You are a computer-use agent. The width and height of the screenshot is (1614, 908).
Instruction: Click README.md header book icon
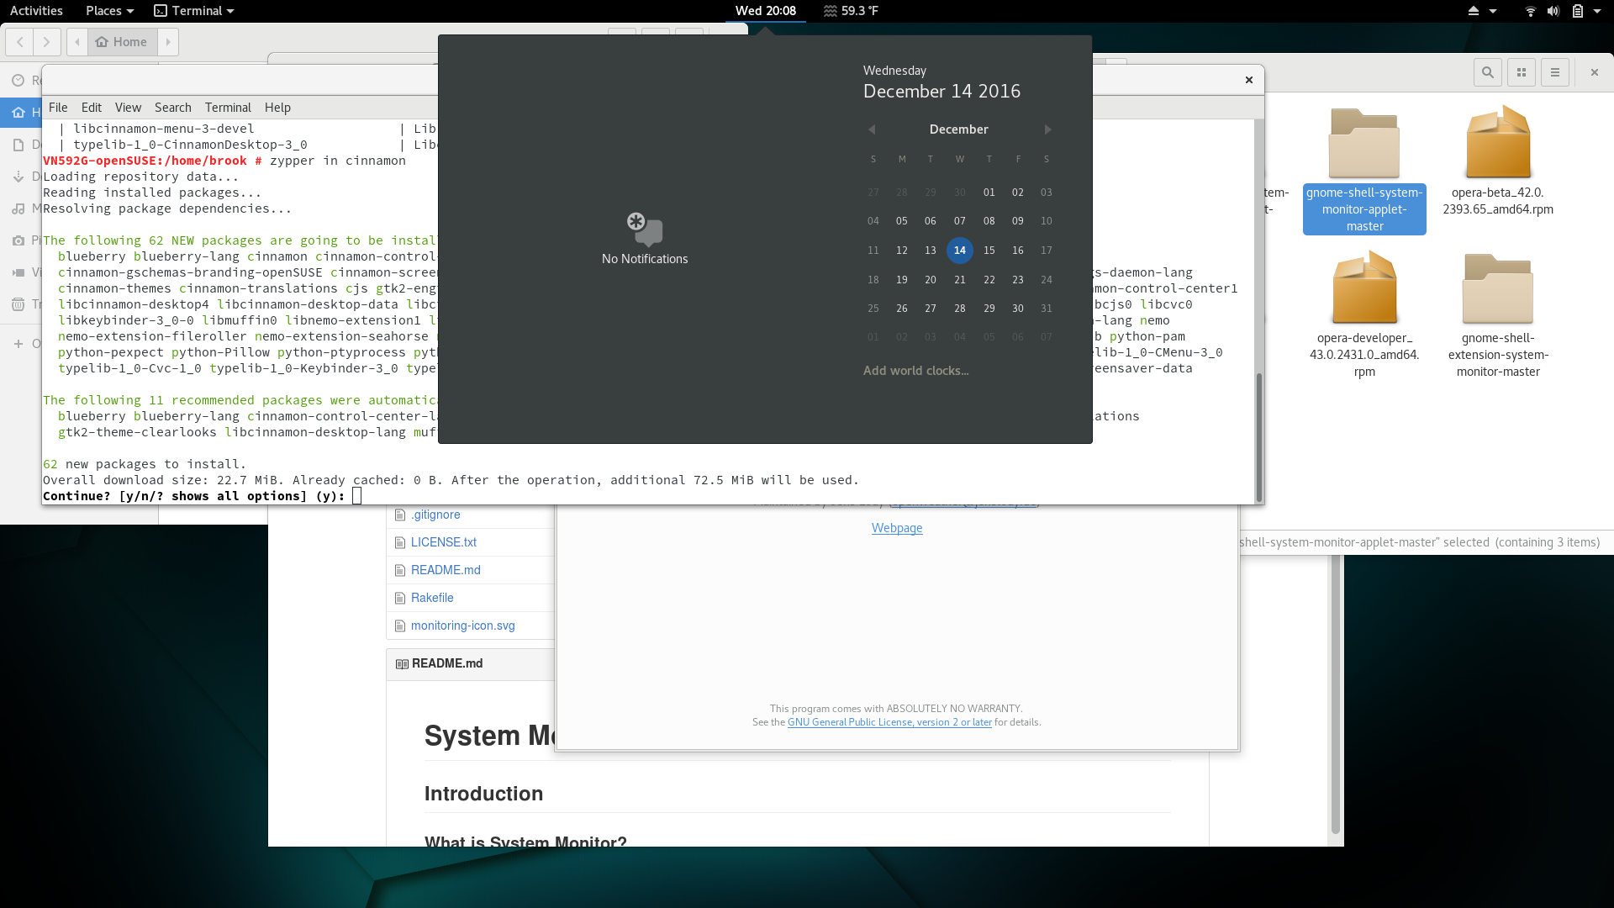(x=402, y=664)
